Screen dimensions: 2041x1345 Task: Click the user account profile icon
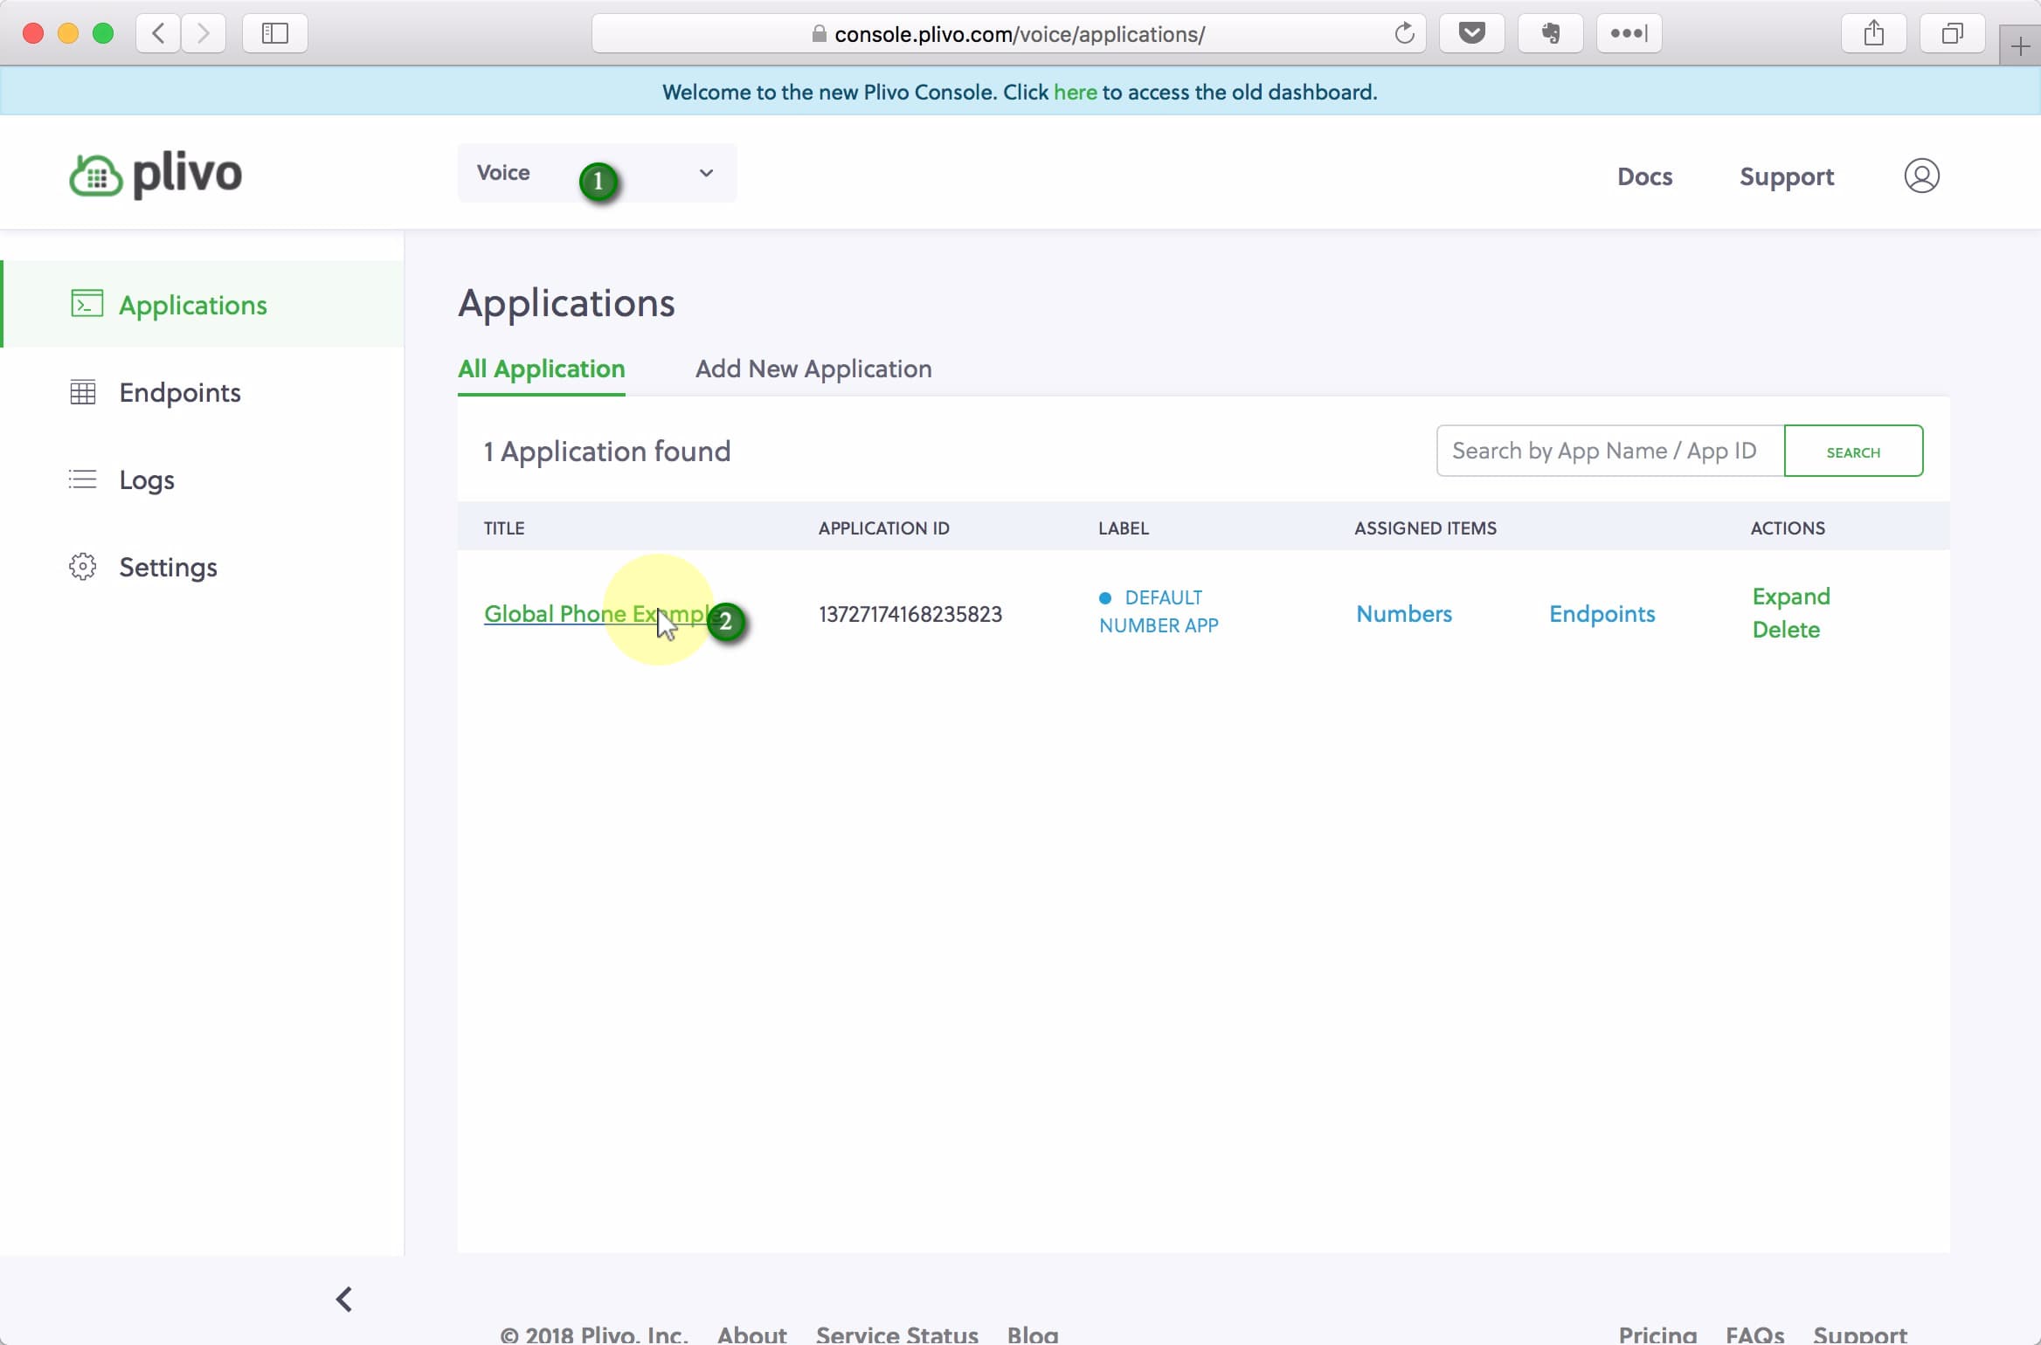coord(1922,177)
